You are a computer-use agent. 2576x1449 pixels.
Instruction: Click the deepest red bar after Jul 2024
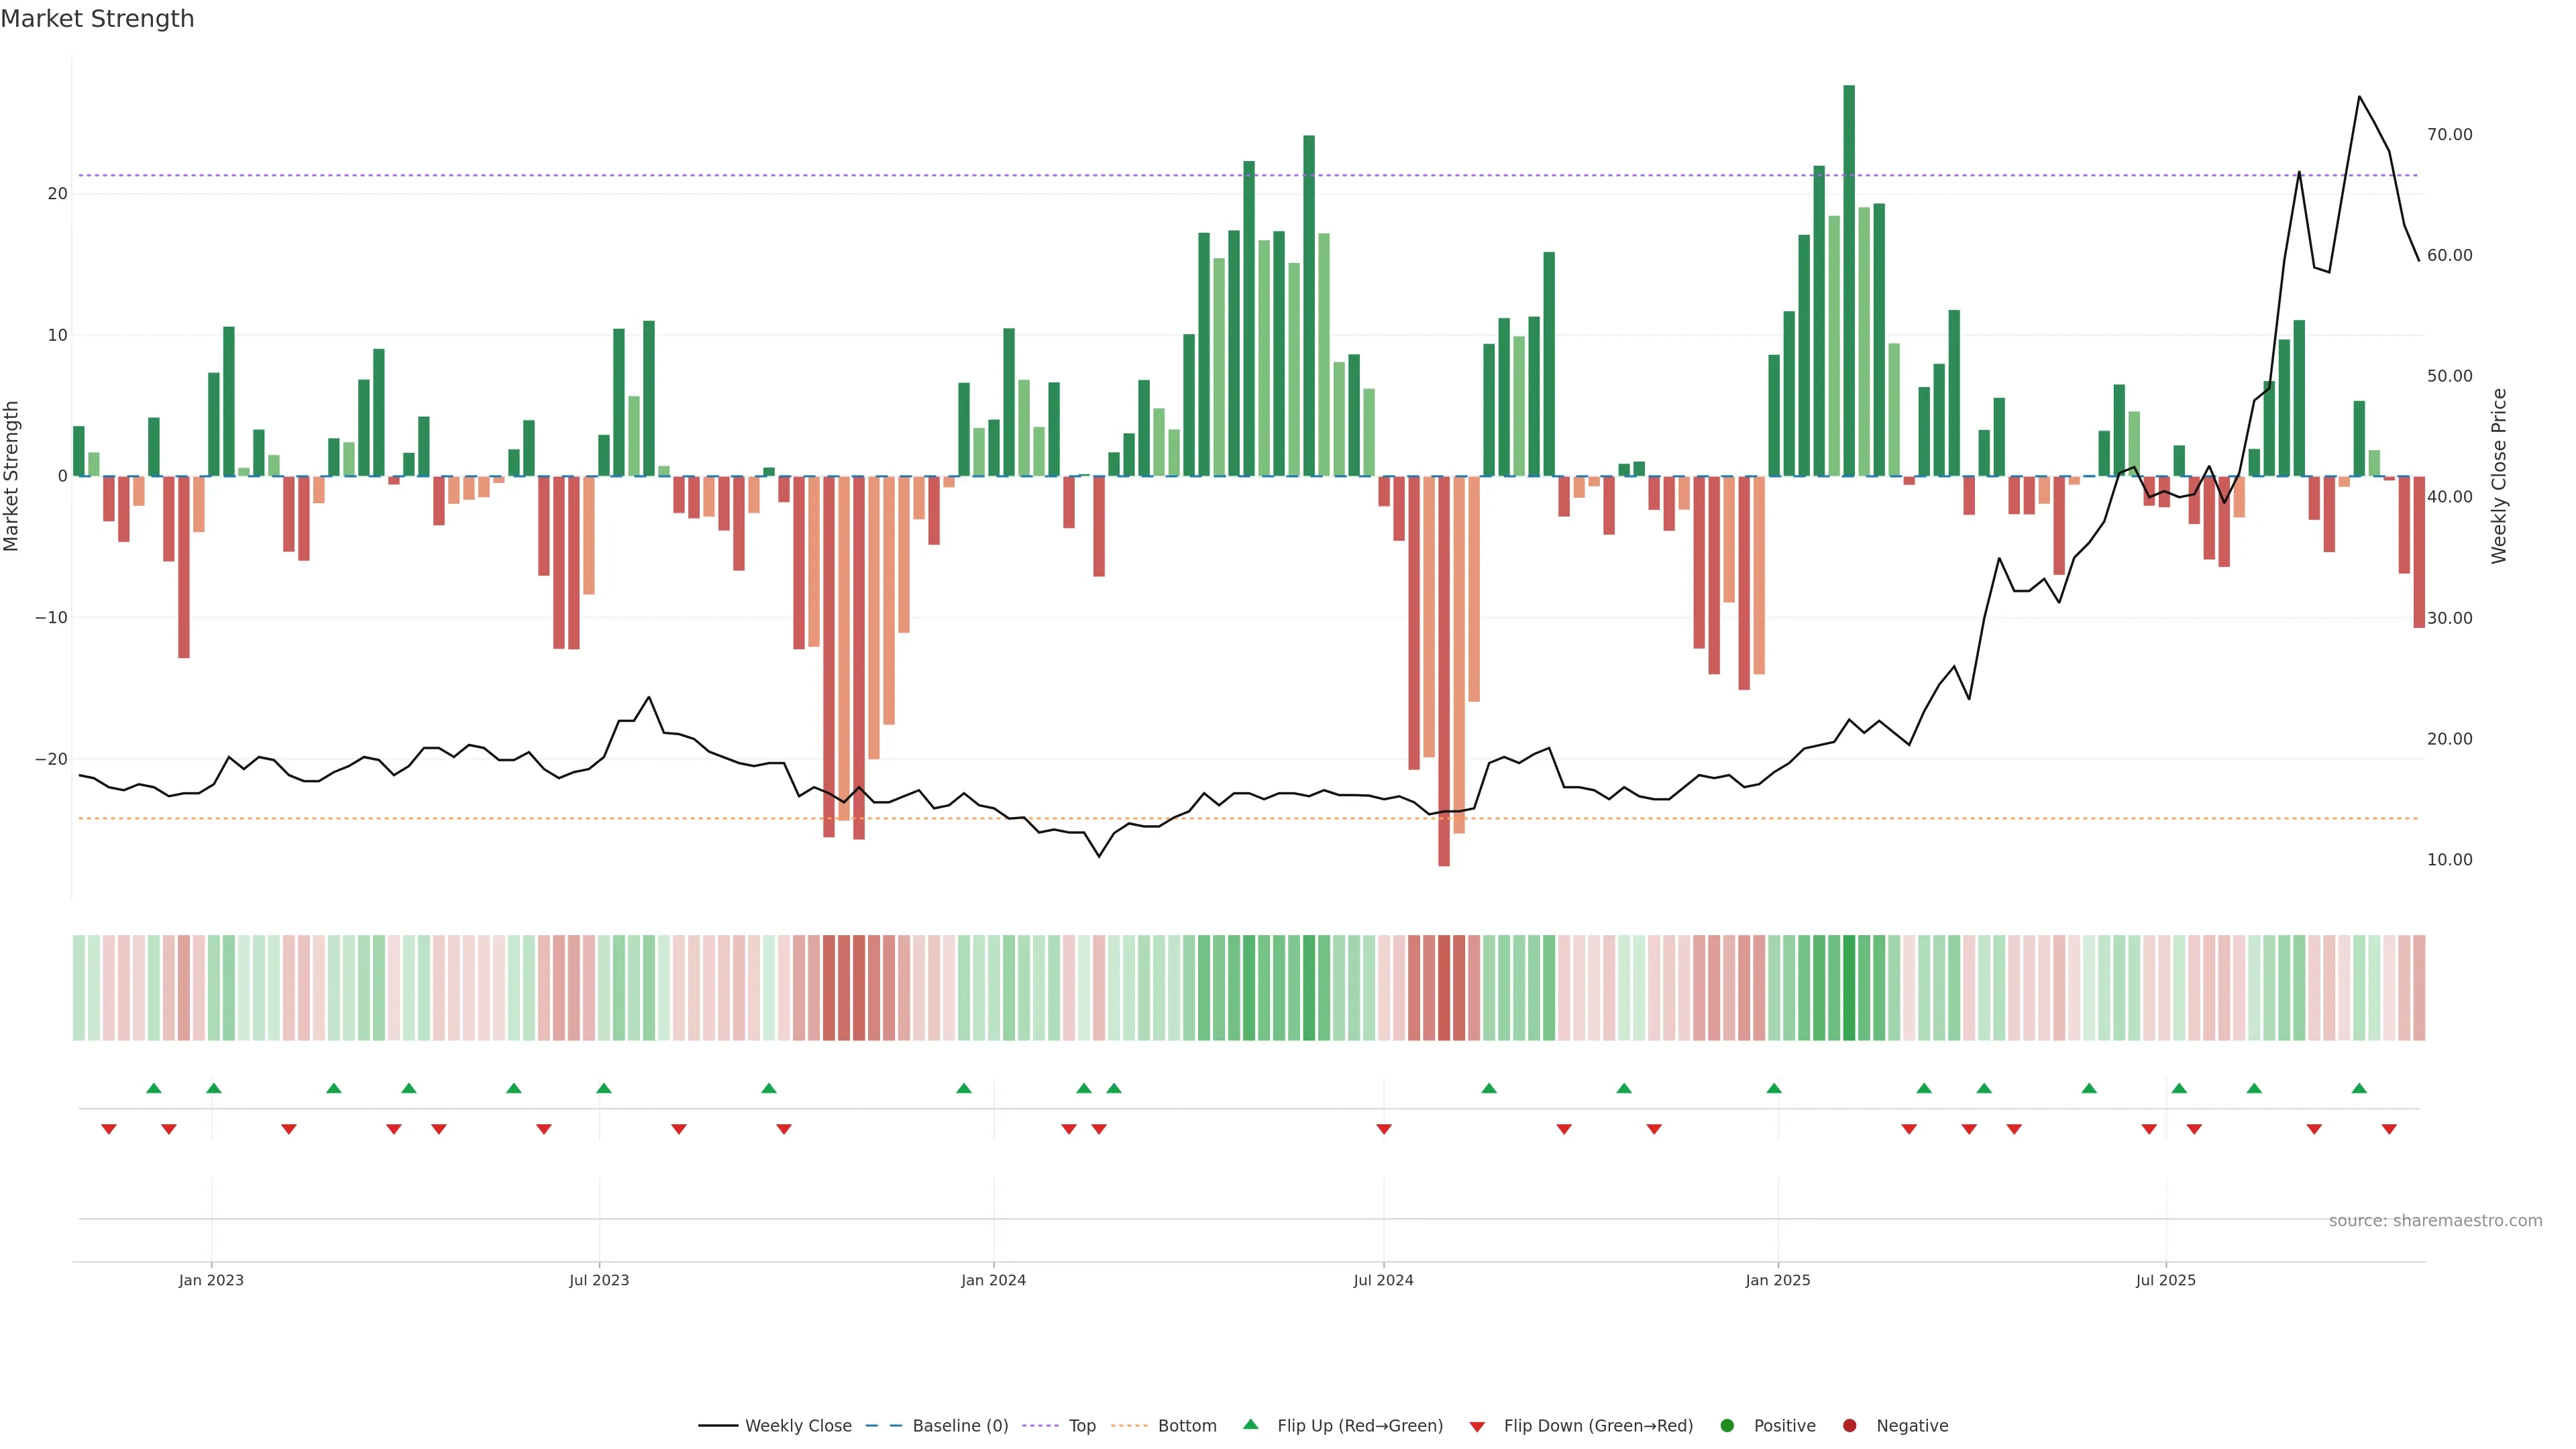click(x=1444, y=670)
